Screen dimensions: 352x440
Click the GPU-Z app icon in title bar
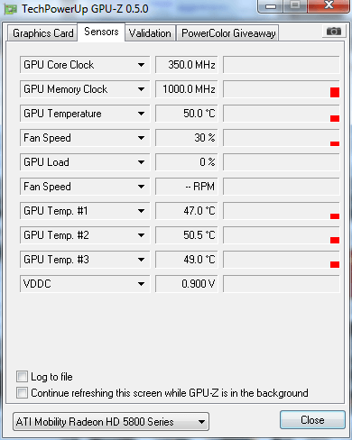[10, 9]
